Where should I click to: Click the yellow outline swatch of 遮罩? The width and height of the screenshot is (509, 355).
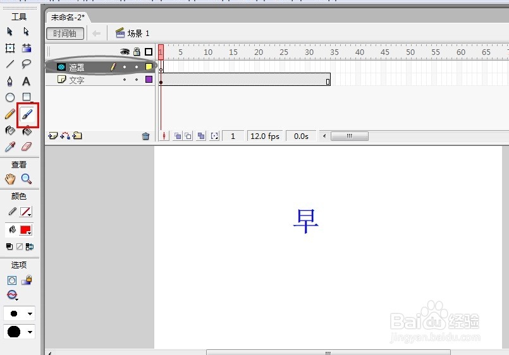pos(149,67)
